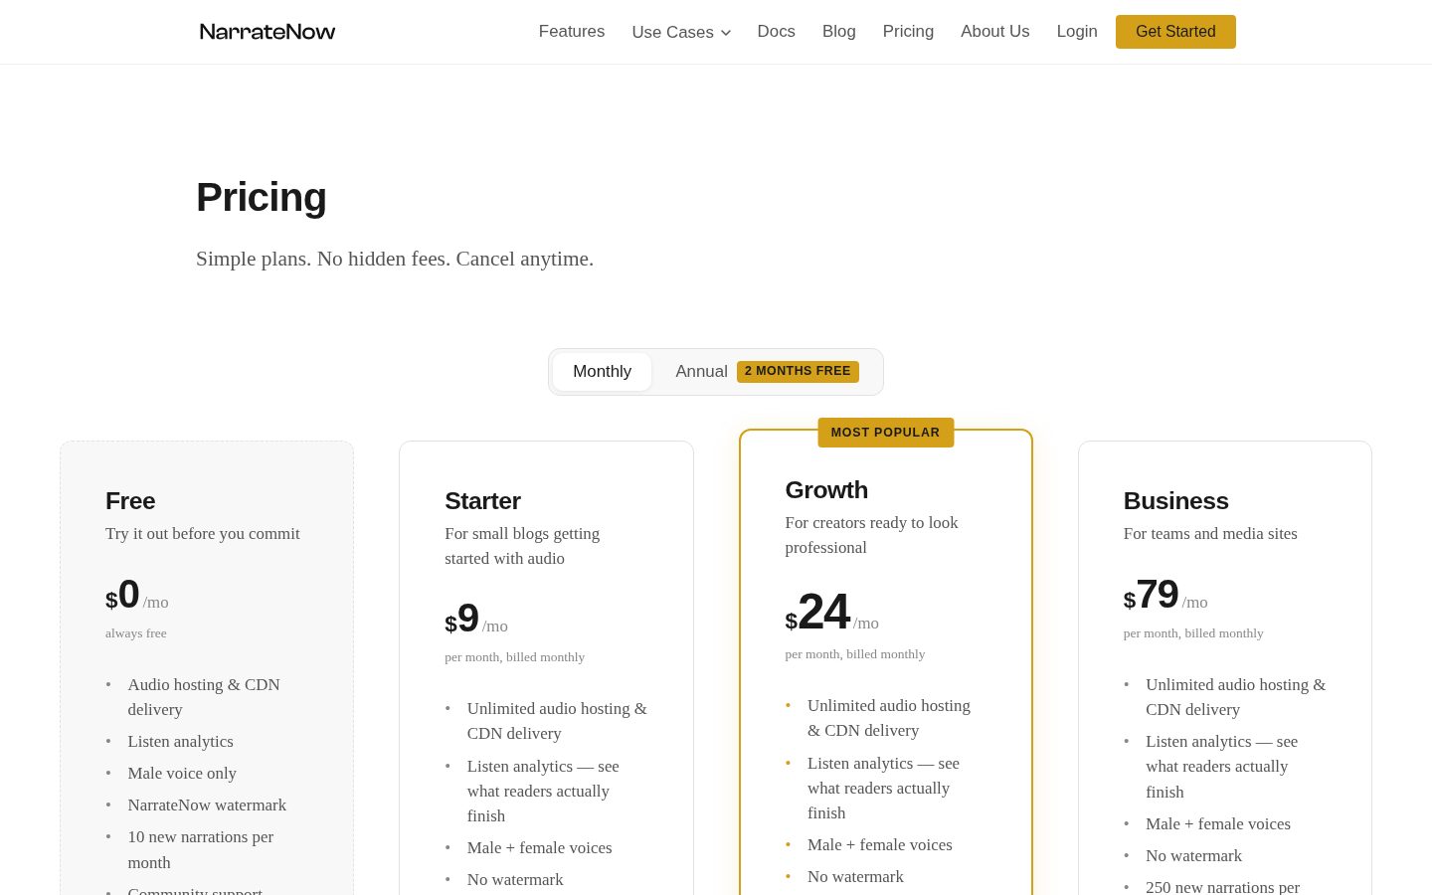
Task: Click '10 new narrations per month' feature
Action: 201,850
